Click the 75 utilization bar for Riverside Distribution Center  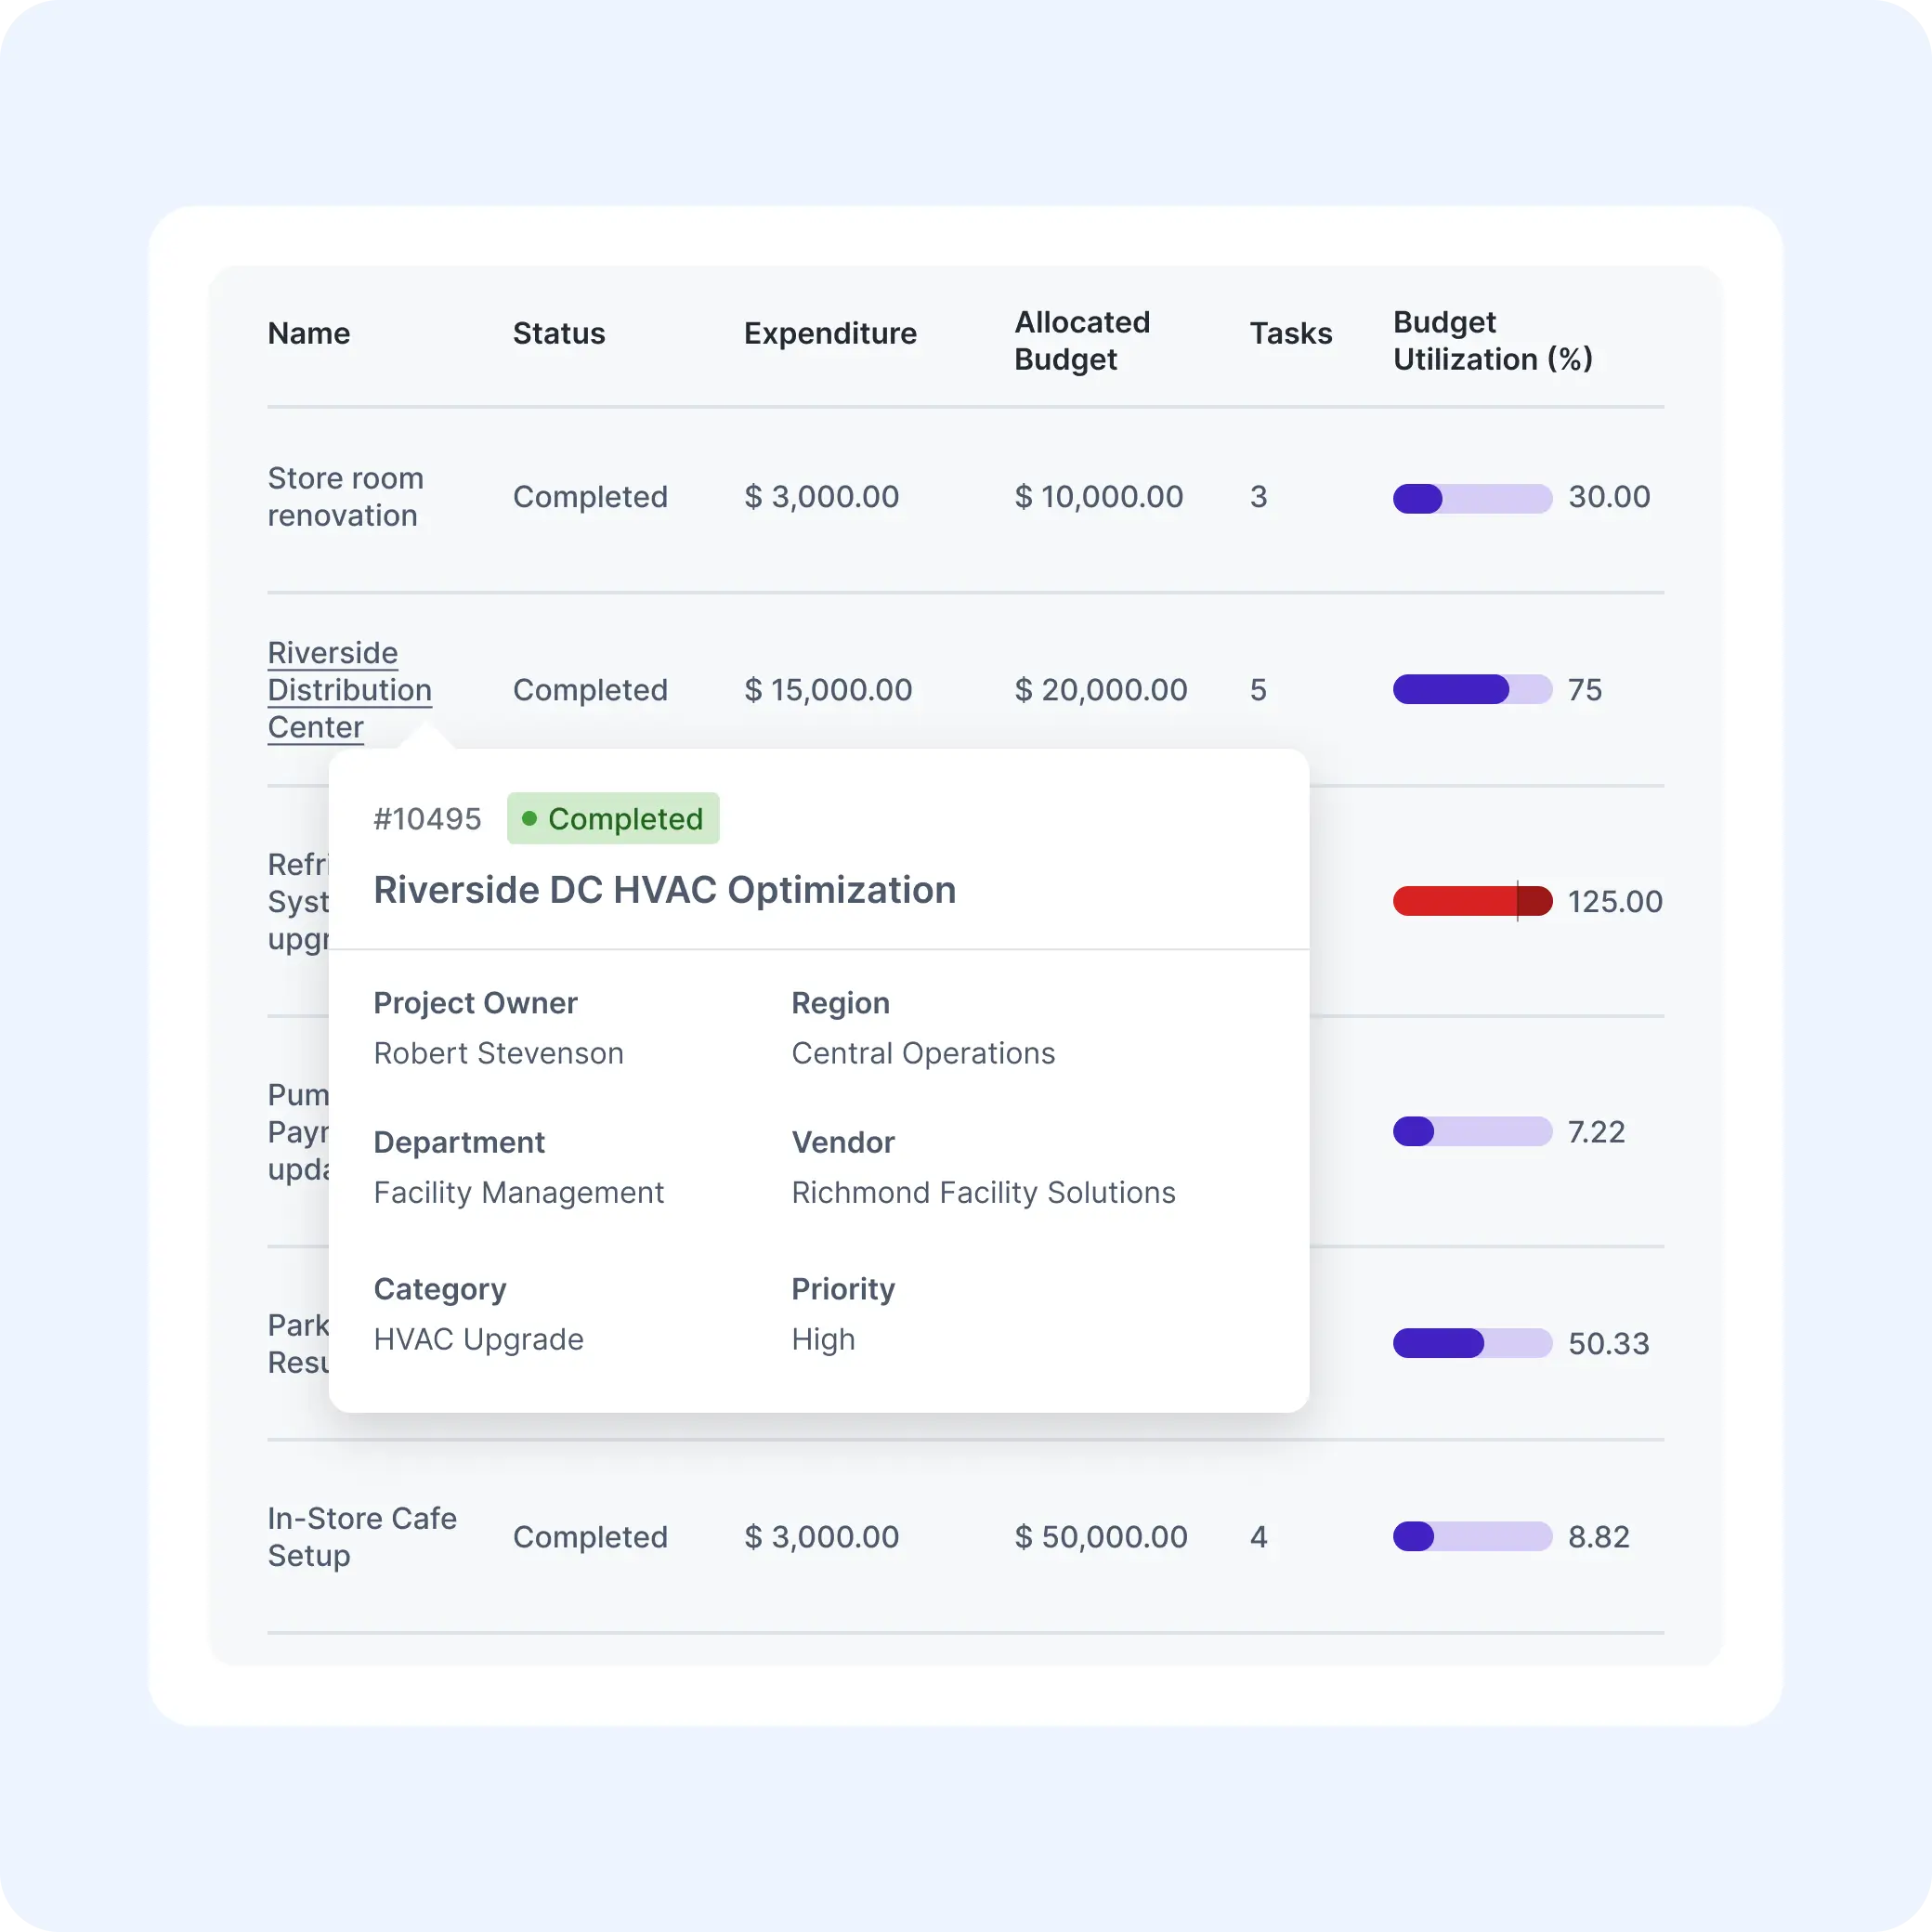[x=1472, y=690]
